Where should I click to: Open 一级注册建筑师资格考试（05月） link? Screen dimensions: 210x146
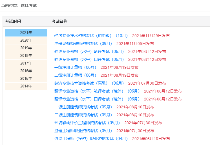coord(83,107)
